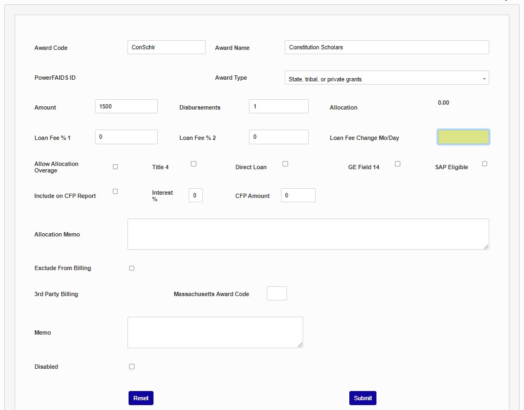Select the Disbursements input box
Screen dimensions: 524x410
[x=278, y=106]
